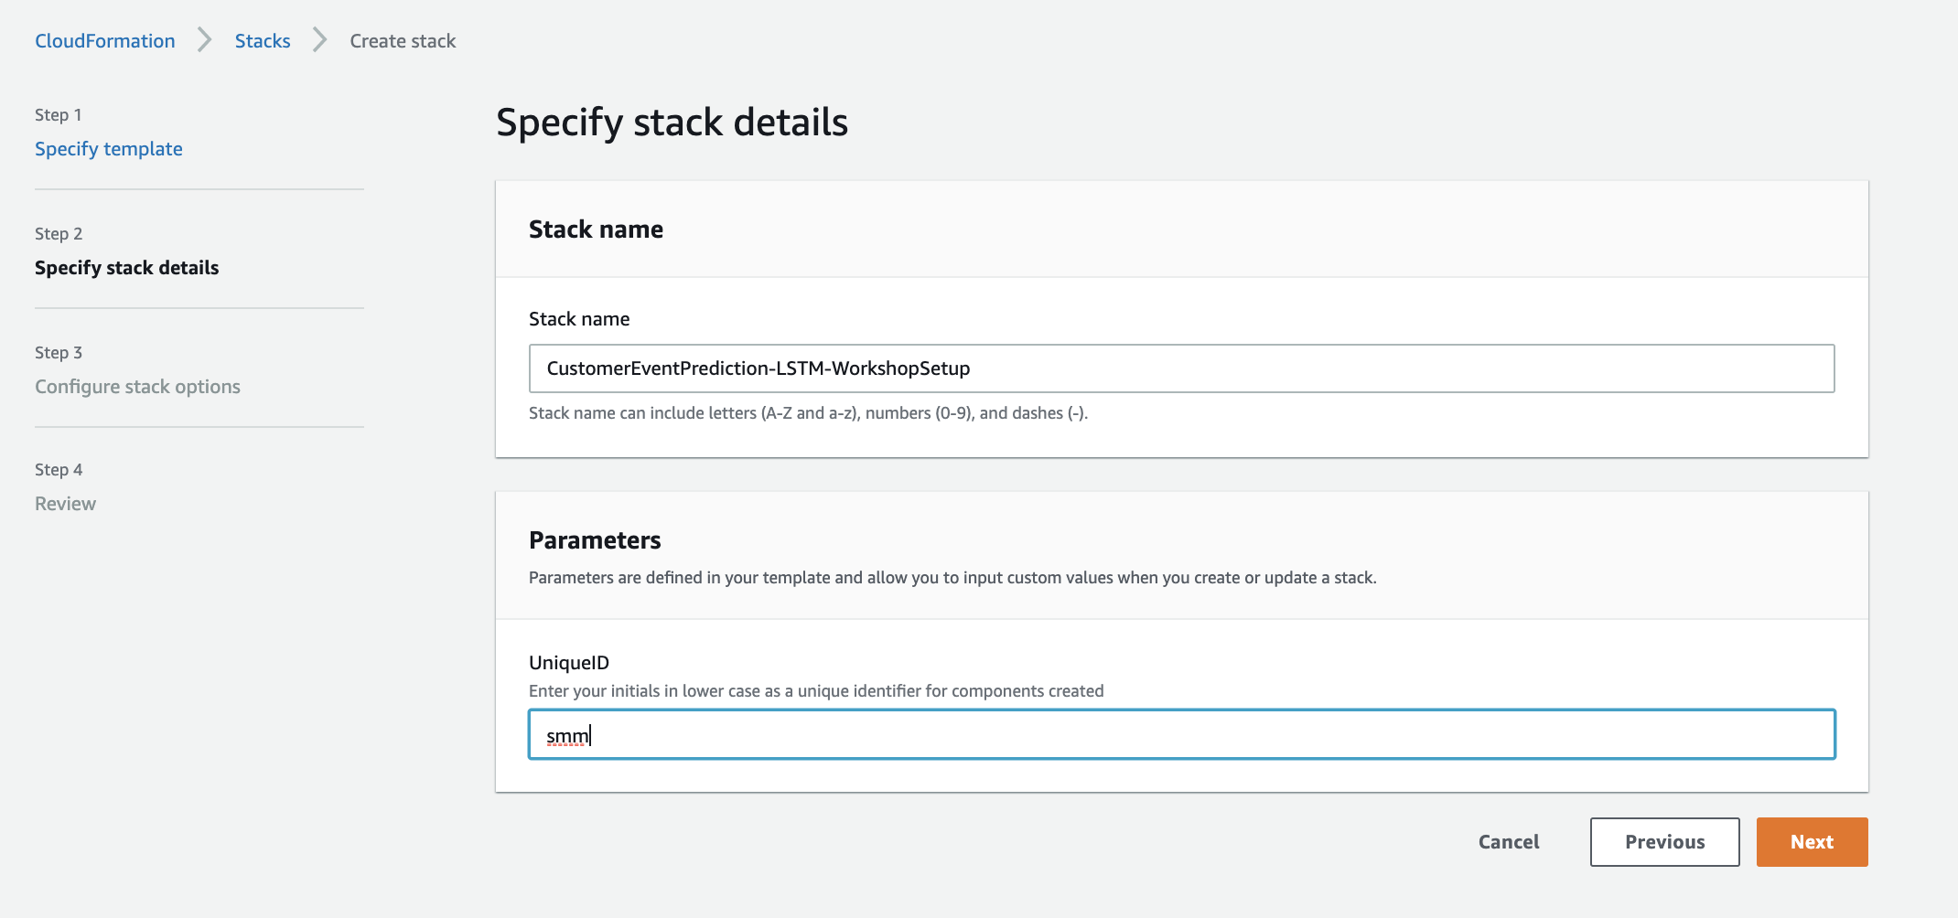Click the chevron separator after Stacks
The image size is (1958, 918).
[x=319, y=41]
